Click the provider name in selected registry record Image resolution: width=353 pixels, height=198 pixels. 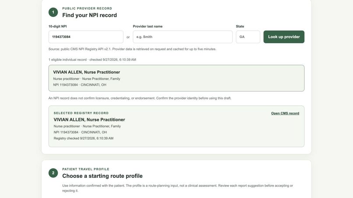pyautogui.click(x=89, y=120)
